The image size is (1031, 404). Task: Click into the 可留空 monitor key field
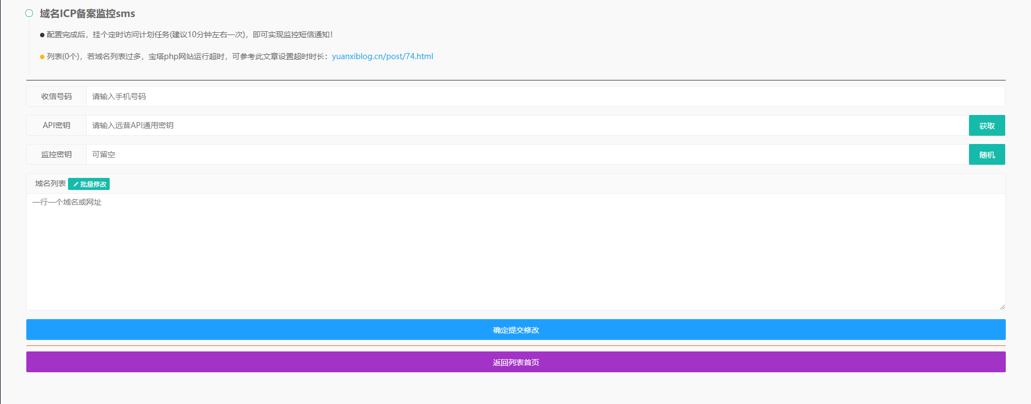pos(526,154)
